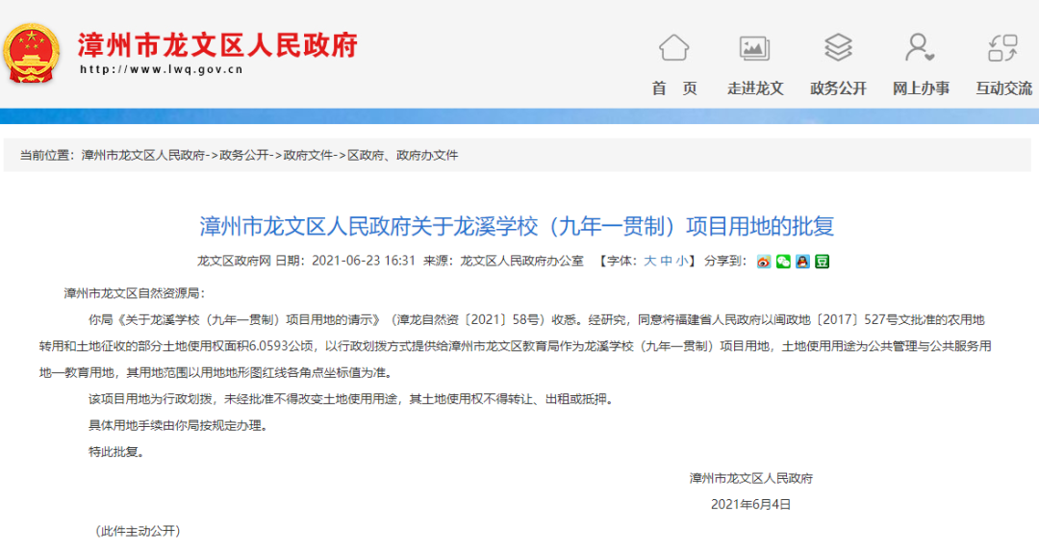Image resolution: width=1039 pixels, height=552 pixels.
Task: Click the exchange arrows icon above 互动交流
Action: pos(1002,47)
